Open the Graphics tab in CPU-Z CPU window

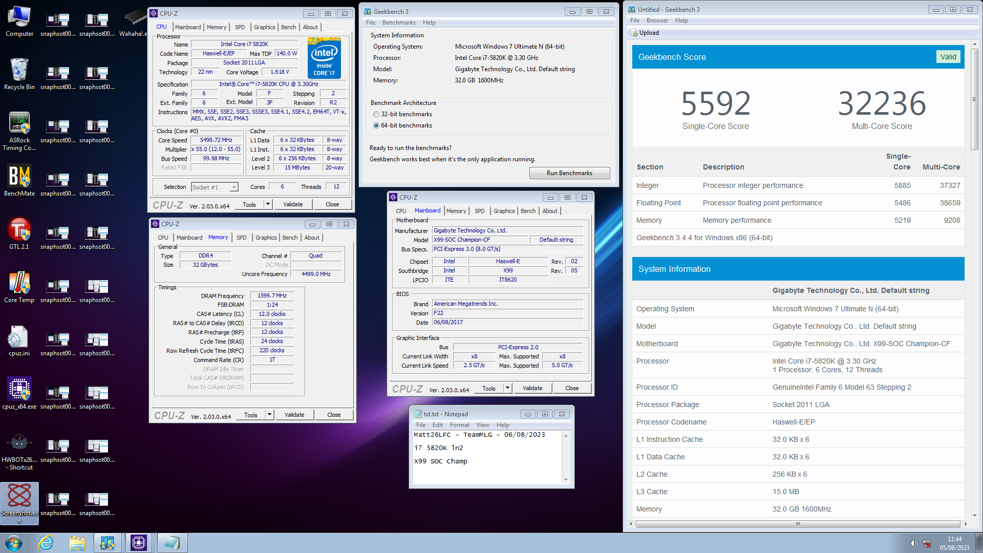click(264, 27)
